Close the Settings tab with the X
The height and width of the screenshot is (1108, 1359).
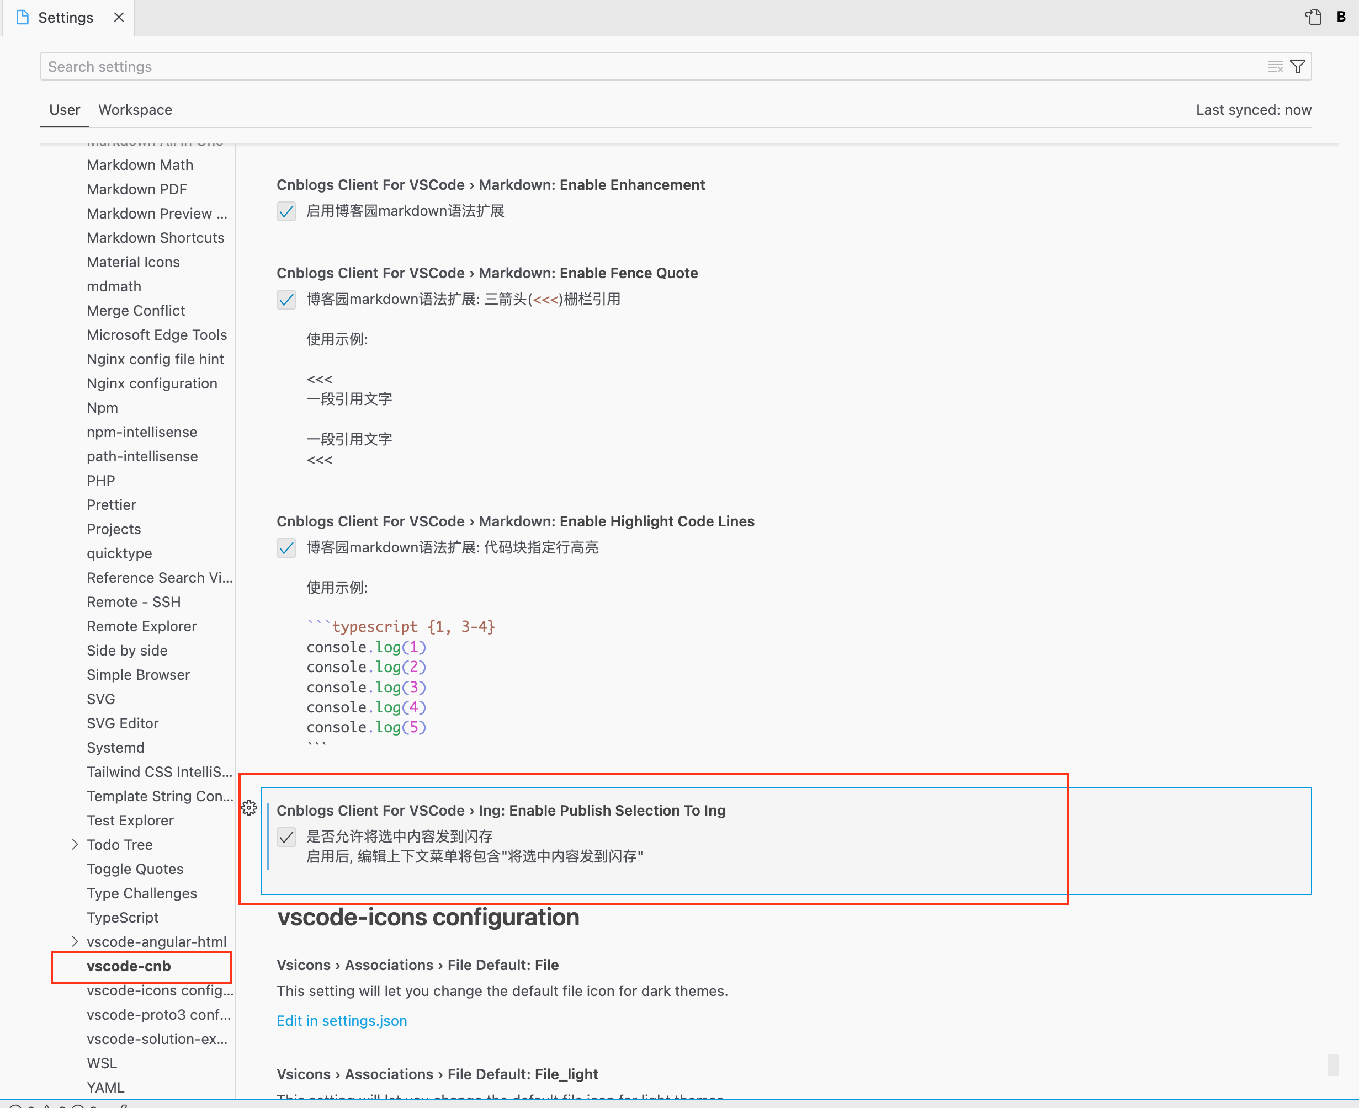(x=119, y=17)
